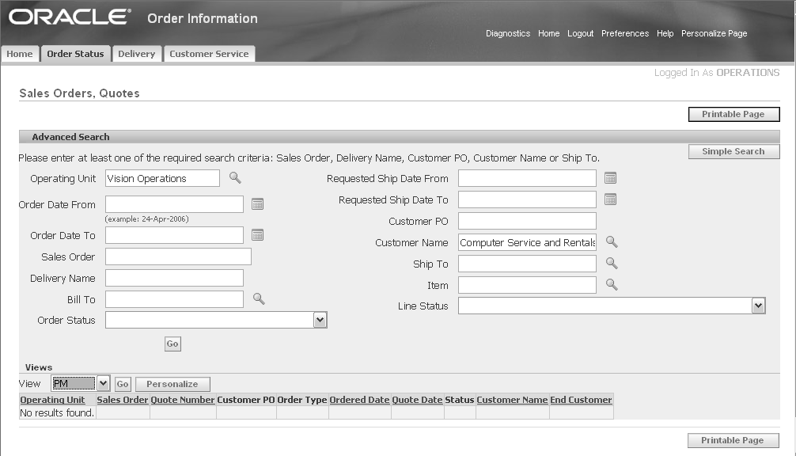This screenshot has width=796, height=456.
Task: Expand the Order Status dropdown
Action: [x=320, y=320]
